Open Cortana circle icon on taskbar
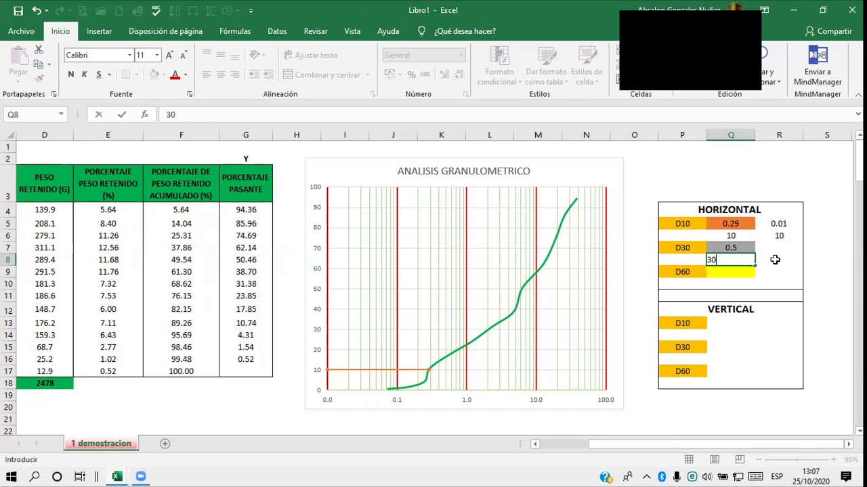The height and width of the screenshot is (487, 867). [x=57, y=476]
